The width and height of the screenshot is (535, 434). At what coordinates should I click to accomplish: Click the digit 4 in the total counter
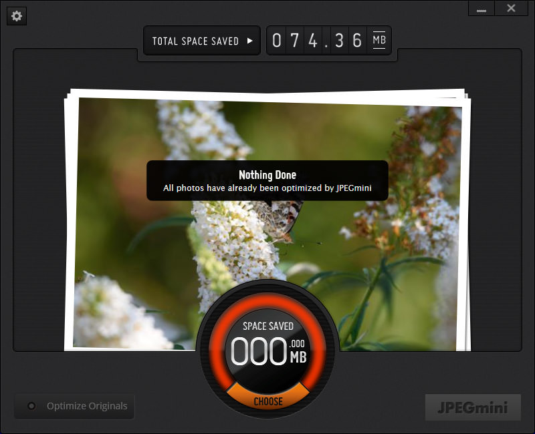tap(312, 41)
